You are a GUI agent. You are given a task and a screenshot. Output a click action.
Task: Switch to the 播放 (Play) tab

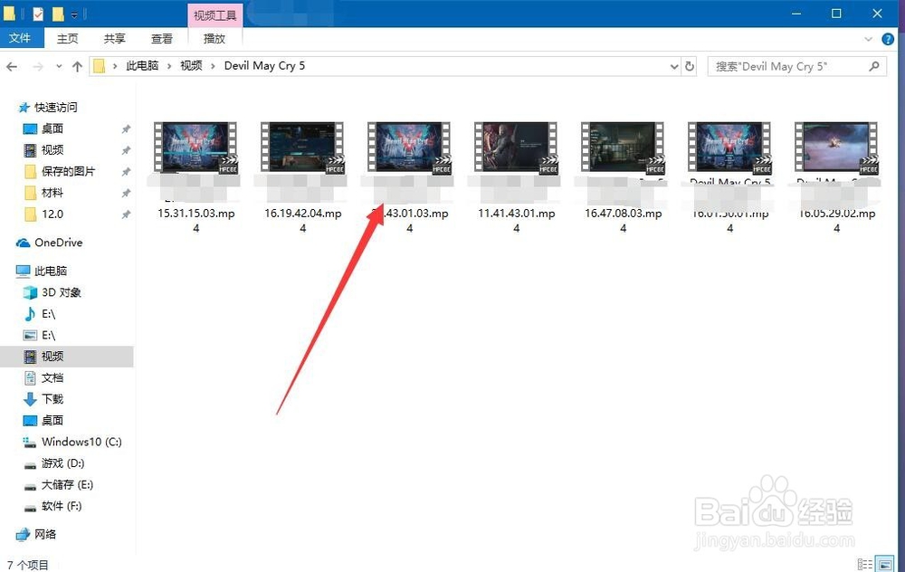pos(214,38)
